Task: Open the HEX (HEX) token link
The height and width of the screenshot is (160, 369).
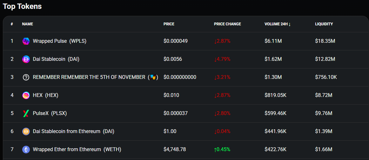Action: pyautogui.click(x=46, y=95)
